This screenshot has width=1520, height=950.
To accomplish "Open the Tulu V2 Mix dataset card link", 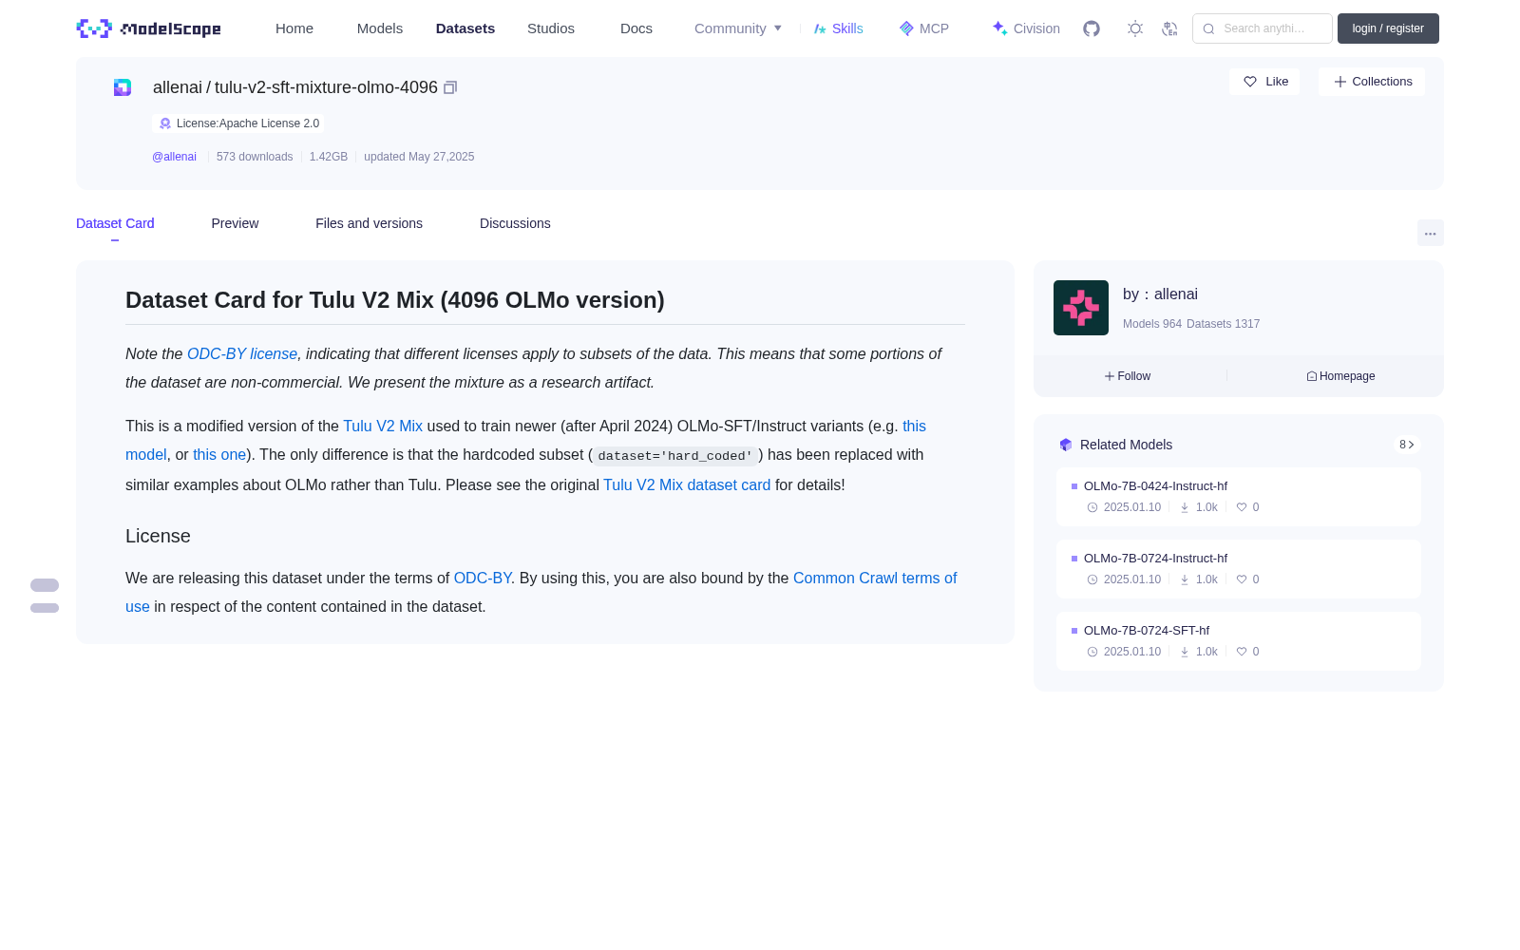I will [687, 484].
